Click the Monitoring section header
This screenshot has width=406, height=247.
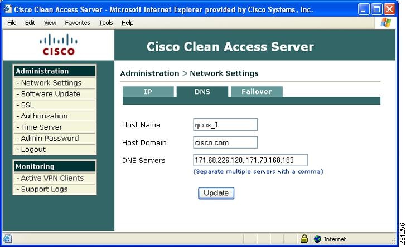click(x=55, y=166)
